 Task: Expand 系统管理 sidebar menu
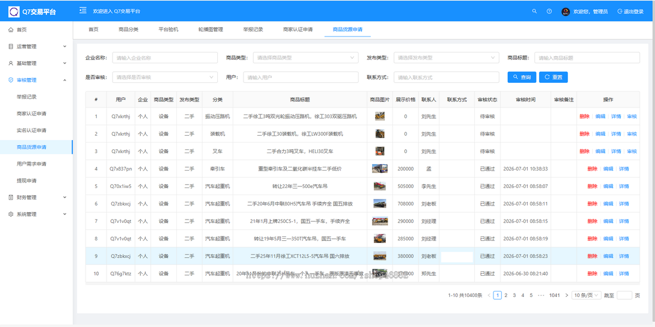[x=36, y=214]
